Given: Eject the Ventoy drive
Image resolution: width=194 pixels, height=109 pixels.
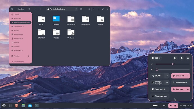Looking at the screenshot, I should point(28,56).
